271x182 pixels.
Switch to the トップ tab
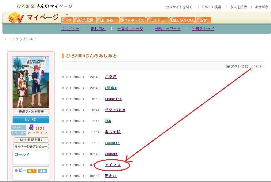[x=67, y=20]
